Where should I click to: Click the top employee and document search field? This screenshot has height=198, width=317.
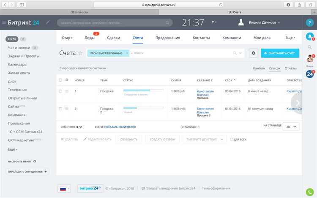[115, 23]
